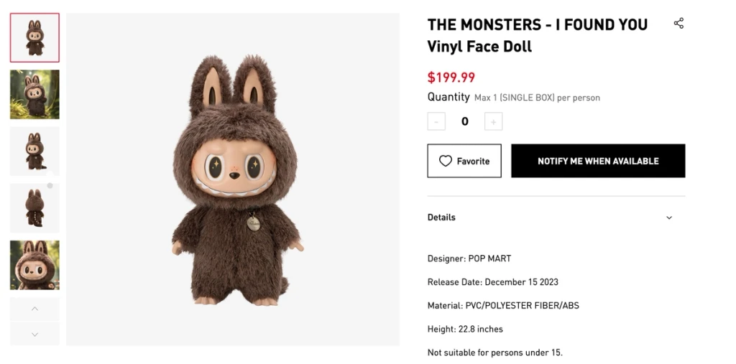736x364 pixels.
Task: Select the first front-view doll thumbnail
Action: click(x=34, y=37)
